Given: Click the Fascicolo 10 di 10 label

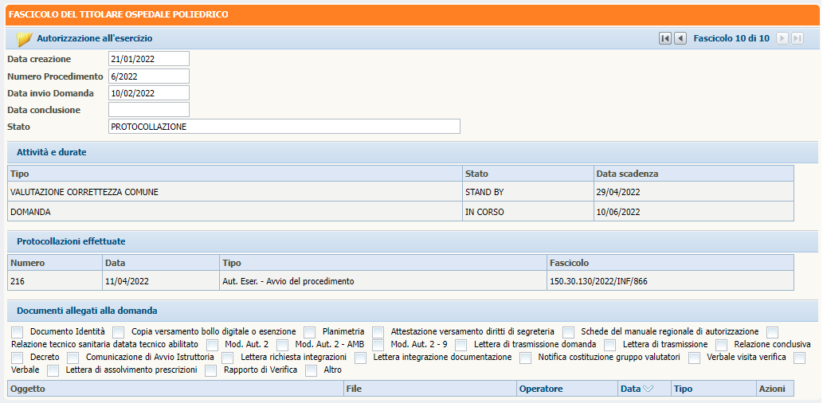Looking at the screenshot, I should [x=731, y=38].
